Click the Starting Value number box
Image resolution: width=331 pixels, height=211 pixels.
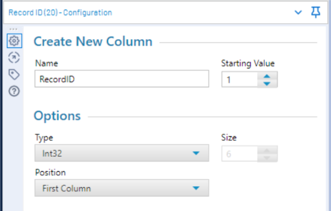click(x=239, y=79)
